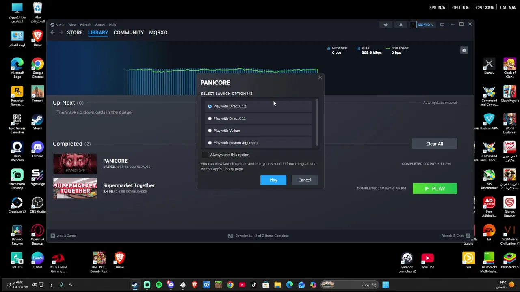Image resolution: width=520 pixels, height=292 pixels.
Task: Click TikTok icon in the taskbar
Action: click(254, 285)
